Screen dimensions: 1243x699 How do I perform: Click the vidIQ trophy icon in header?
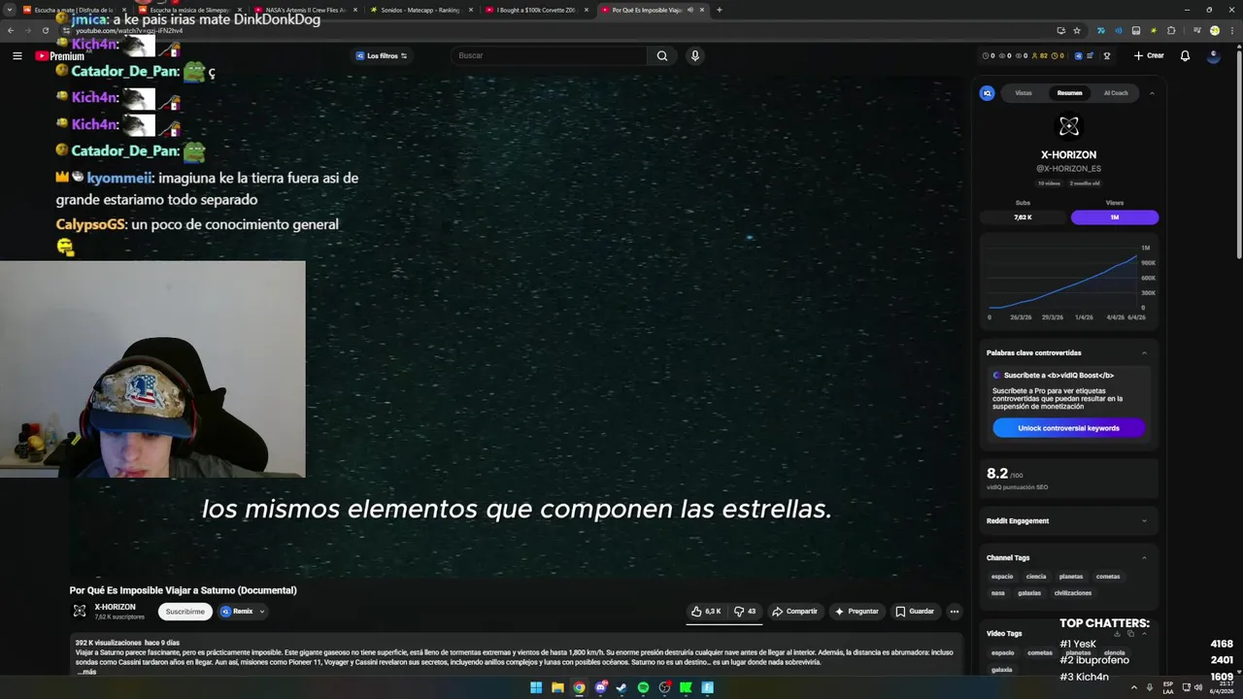(x=1107, y=55)
